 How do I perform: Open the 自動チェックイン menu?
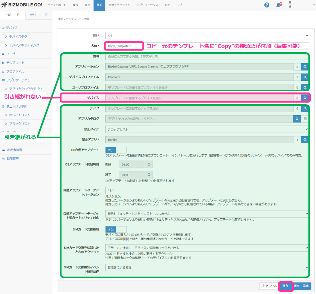[119, 5]
